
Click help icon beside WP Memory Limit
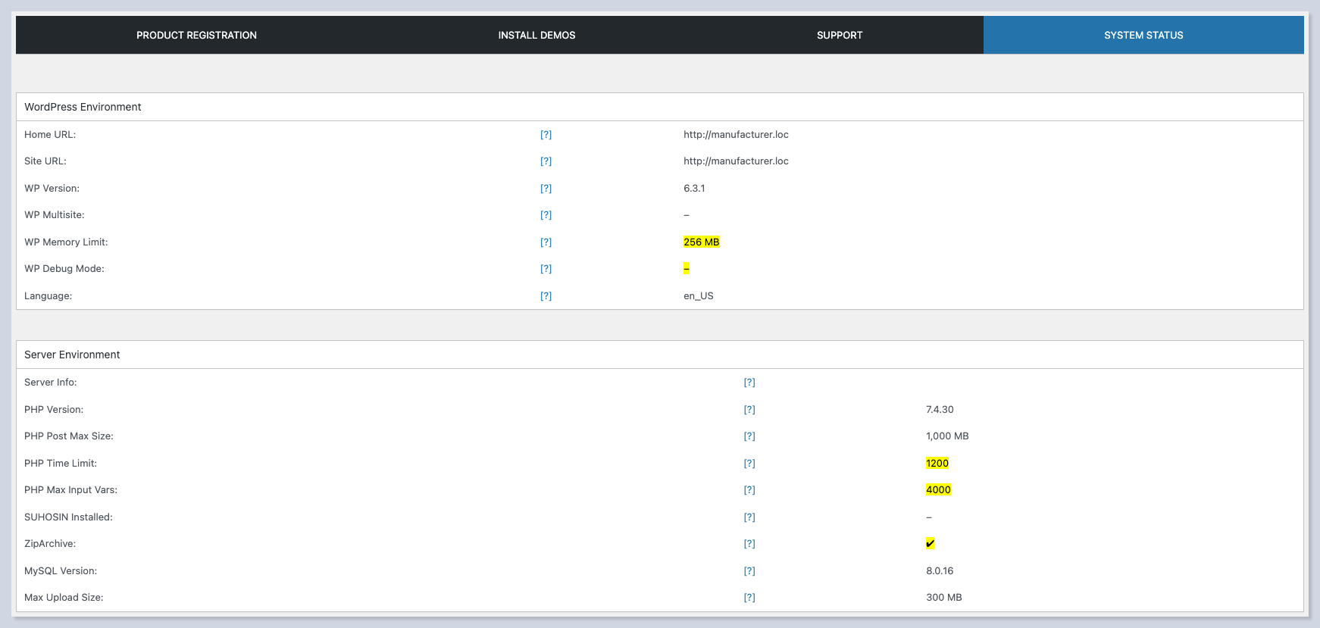pyautogui.click(x=546, y=242)
